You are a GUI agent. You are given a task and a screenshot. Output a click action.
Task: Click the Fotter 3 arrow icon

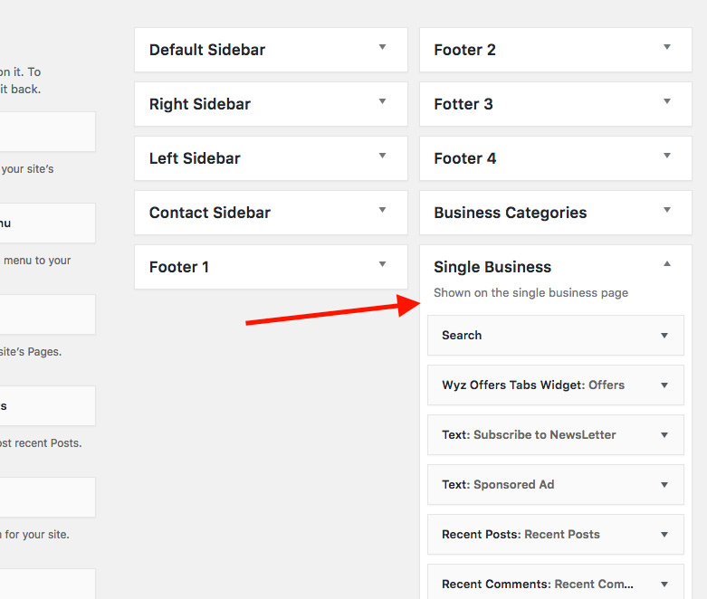click(x=667, y=101)
